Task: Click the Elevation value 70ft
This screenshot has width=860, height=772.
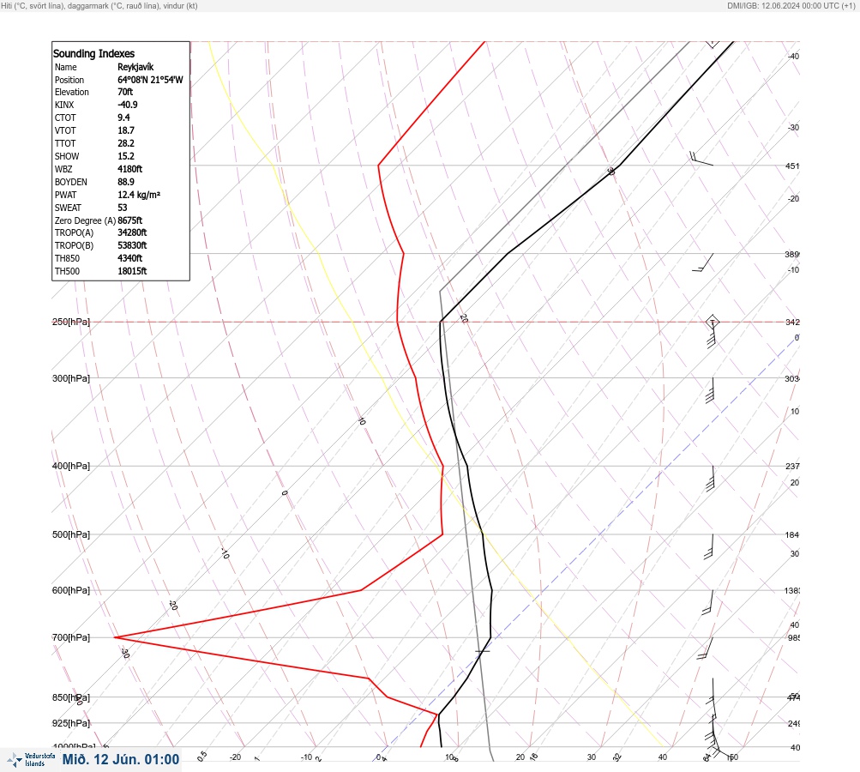Action: point(125,92)
